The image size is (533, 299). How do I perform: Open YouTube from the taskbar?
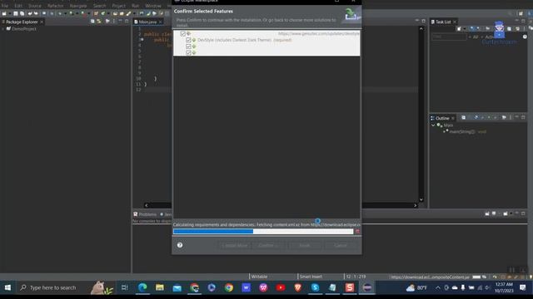coord(281,288)
